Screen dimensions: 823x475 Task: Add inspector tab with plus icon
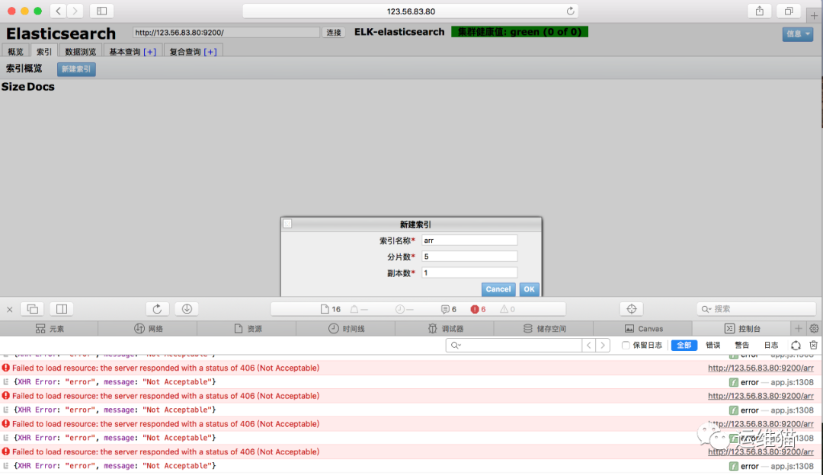pos(799,329)
